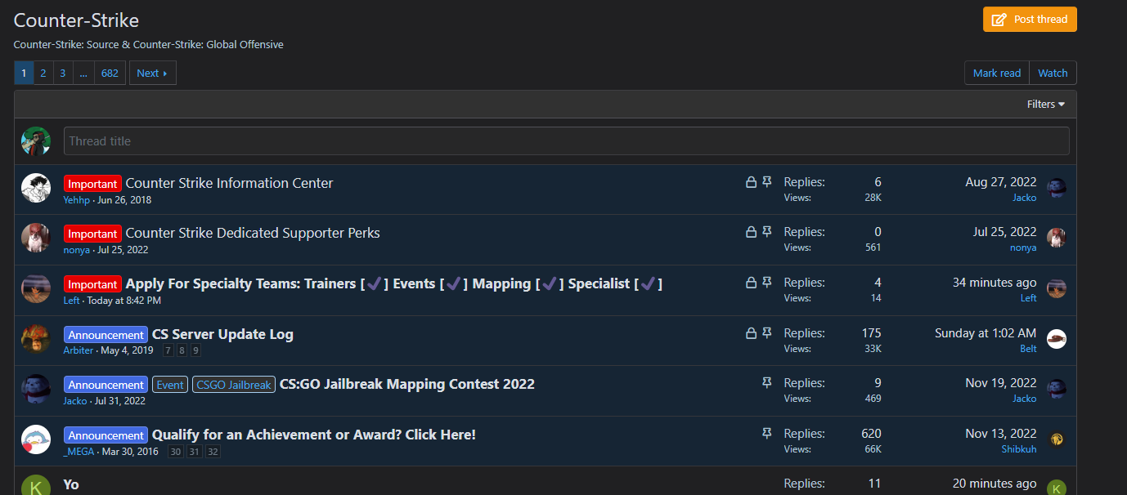Click Shibkuh's small avatar on the right
Screen dimensions: 1127x495
[x=1057, y=439]
